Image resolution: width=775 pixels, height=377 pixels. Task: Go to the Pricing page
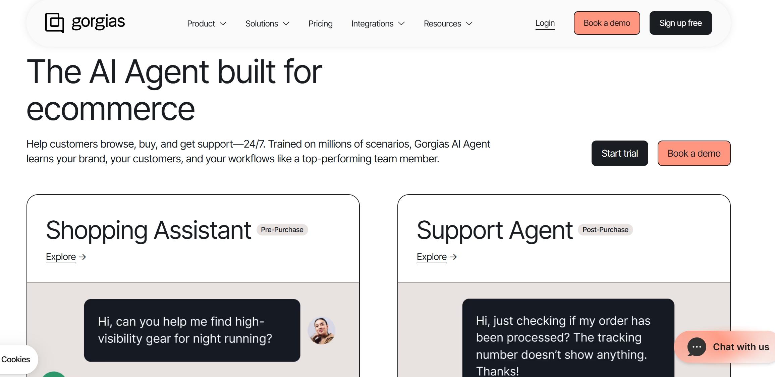pyautogui.click(x=321, y=23)
